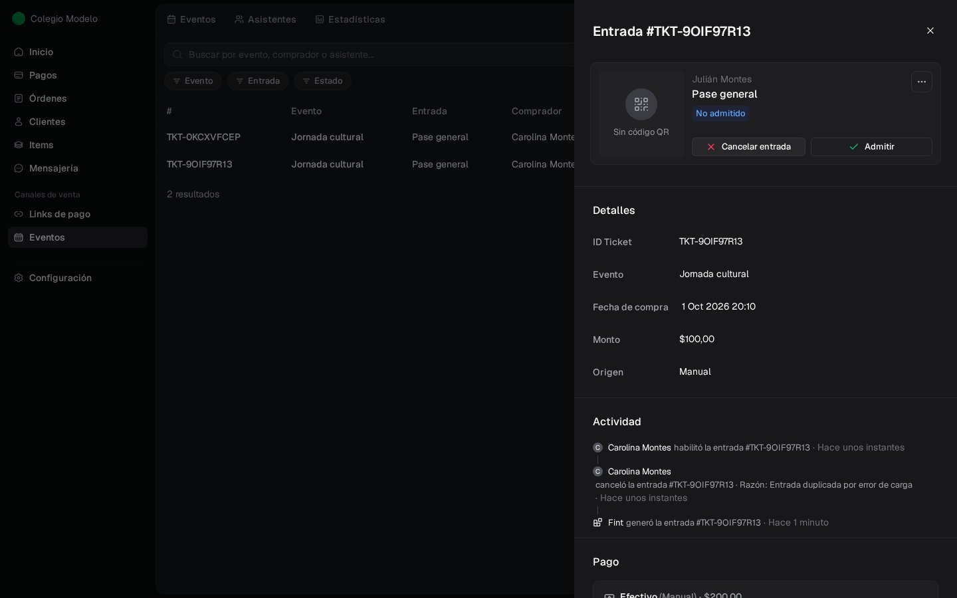
Task: Close the Entrada #TKT-9OIF97R13 panel
Action: point(930,31)
